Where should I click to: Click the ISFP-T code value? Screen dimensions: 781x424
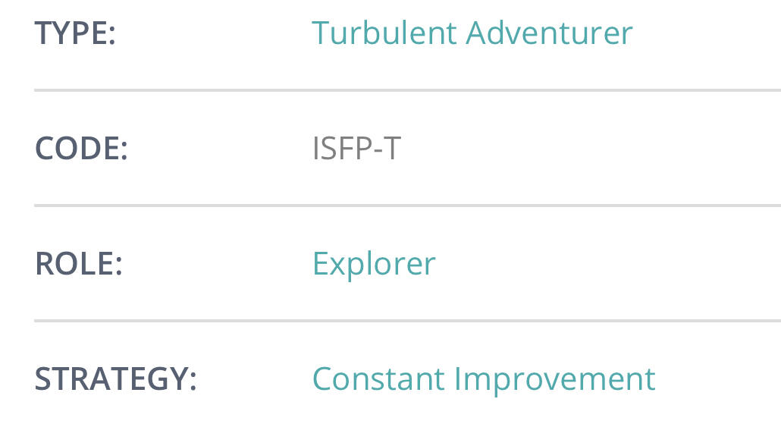coord(356,149)
